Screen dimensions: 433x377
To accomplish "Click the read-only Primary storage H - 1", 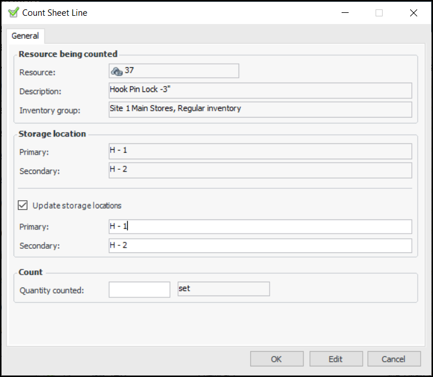I will point(260,151).
